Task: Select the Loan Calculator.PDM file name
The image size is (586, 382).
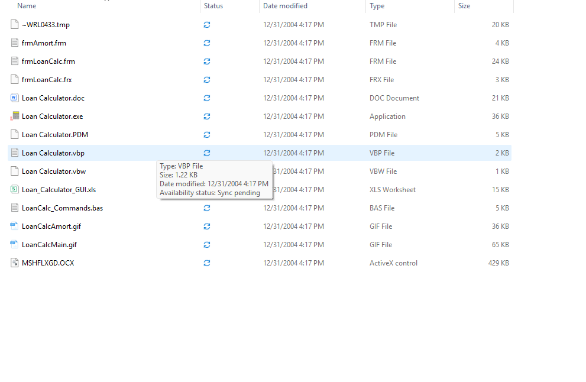Action: point(55,135)
